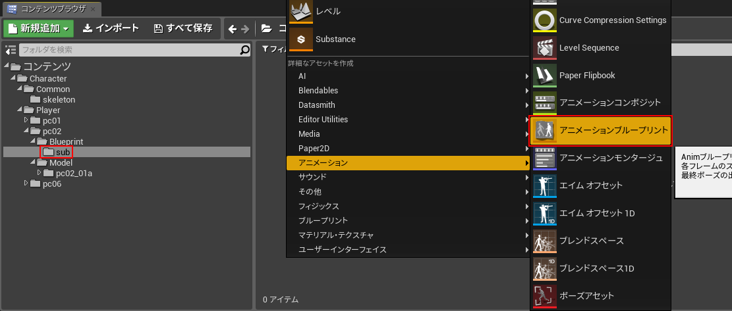Select the pc02_01a folder row
The height and width of the screenshot is (311, 732).
coord(127,173)
